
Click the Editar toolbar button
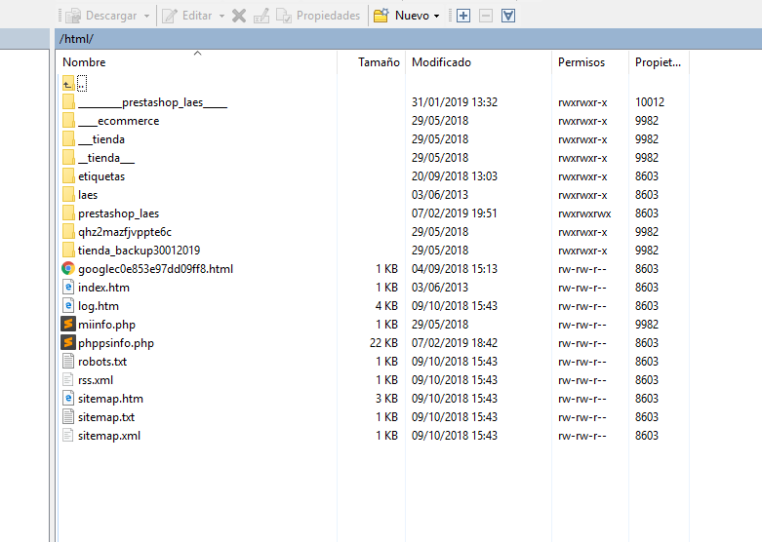coord(186,16)
